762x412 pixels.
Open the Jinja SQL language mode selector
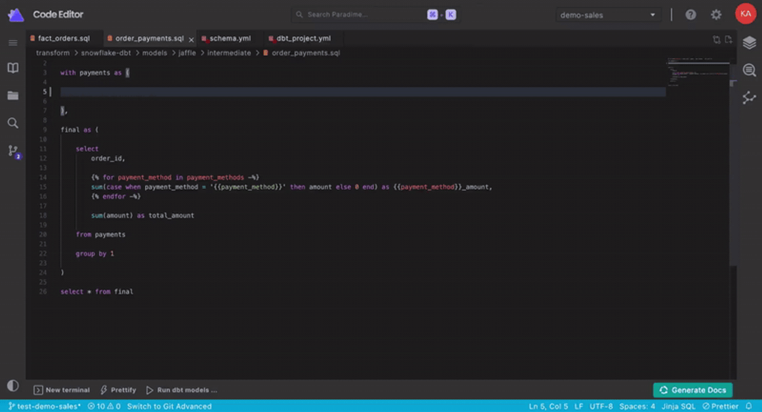coord(678,406)
